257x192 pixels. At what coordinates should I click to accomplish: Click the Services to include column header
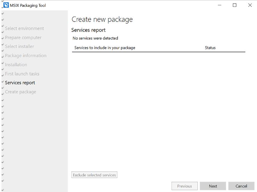[105, 48]
